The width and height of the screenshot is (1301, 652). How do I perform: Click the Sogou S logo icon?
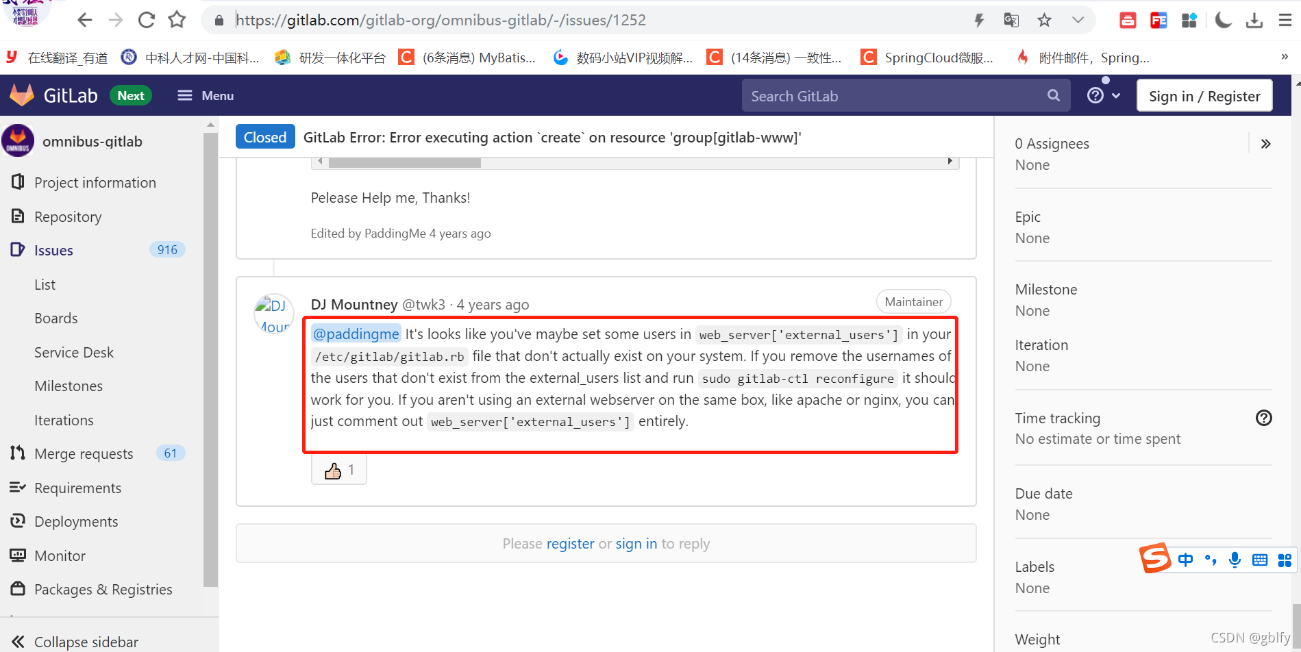[1155, 557]
